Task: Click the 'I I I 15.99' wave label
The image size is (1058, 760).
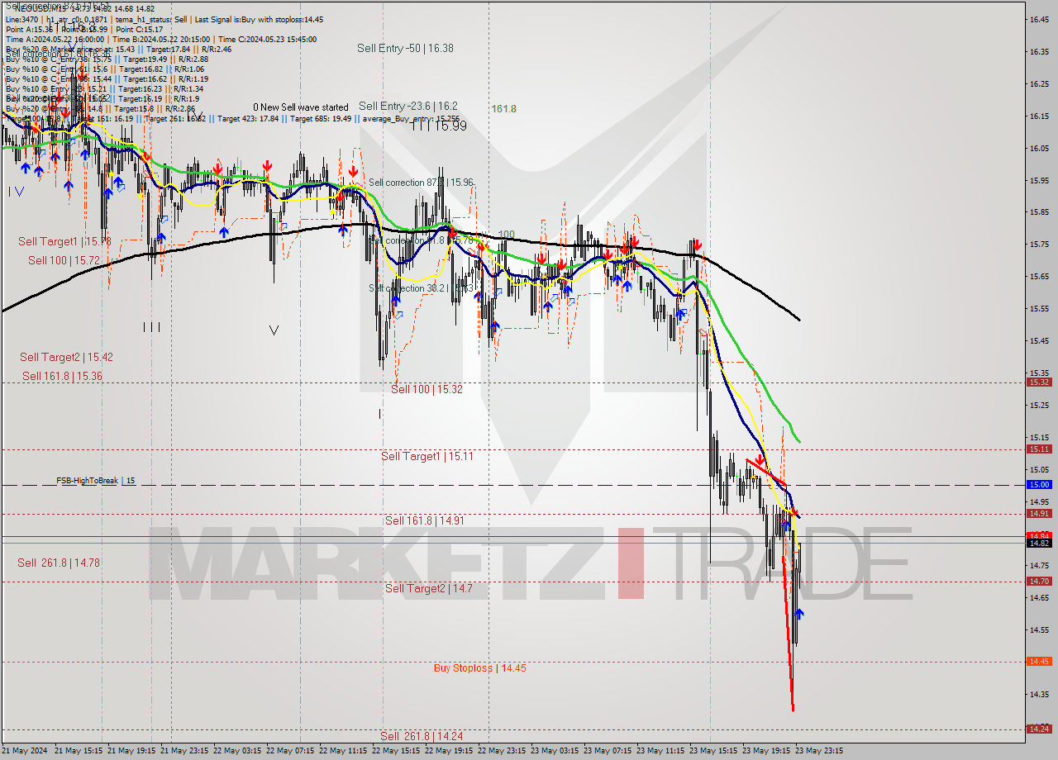Action: pos(439,126)
